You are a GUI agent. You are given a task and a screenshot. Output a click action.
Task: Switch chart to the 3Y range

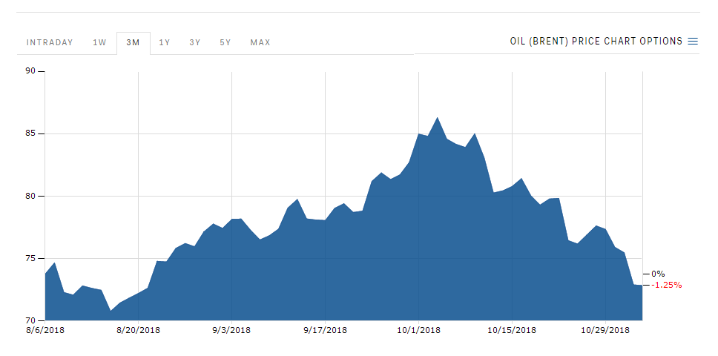194,42
